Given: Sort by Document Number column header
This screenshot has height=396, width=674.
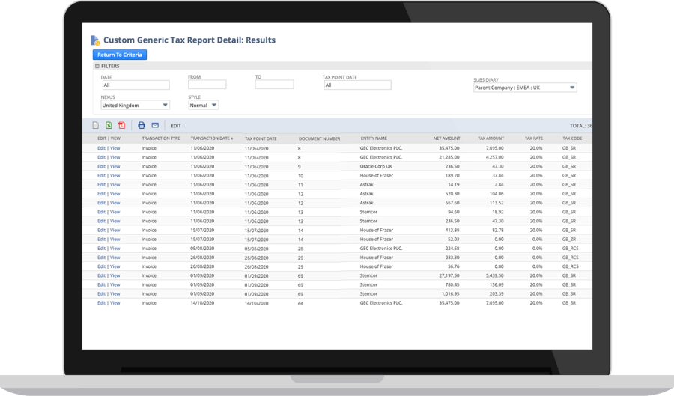Looking at the screenshot, I should point(319,138).
